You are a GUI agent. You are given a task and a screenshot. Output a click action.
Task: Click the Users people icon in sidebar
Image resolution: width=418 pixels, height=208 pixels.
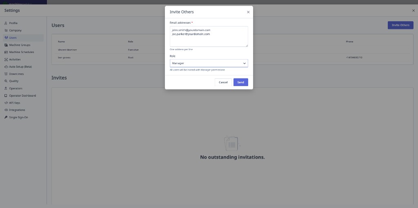coord(6,38)
